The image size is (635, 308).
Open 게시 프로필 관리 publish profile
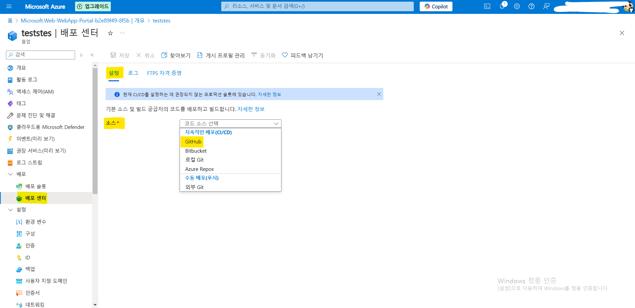click(x=221, y=55)
